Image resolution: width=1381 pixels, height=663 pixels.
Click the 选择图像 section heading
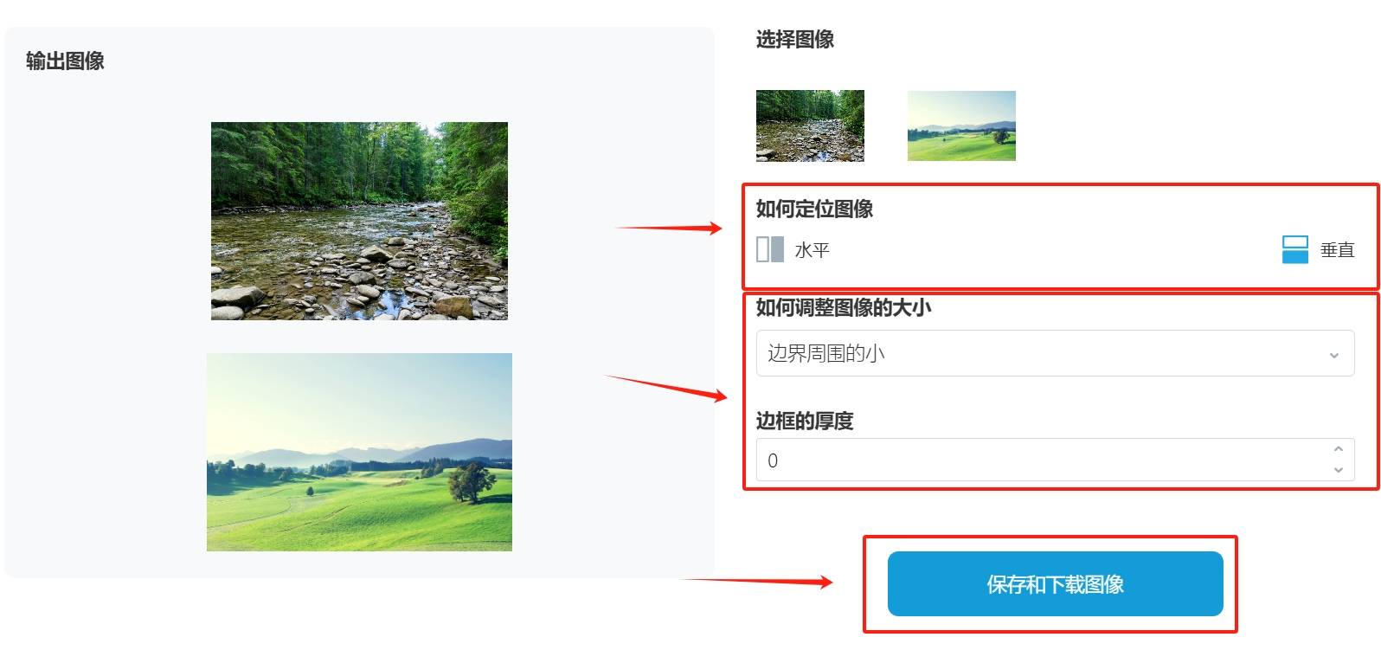tap(794, 39)
